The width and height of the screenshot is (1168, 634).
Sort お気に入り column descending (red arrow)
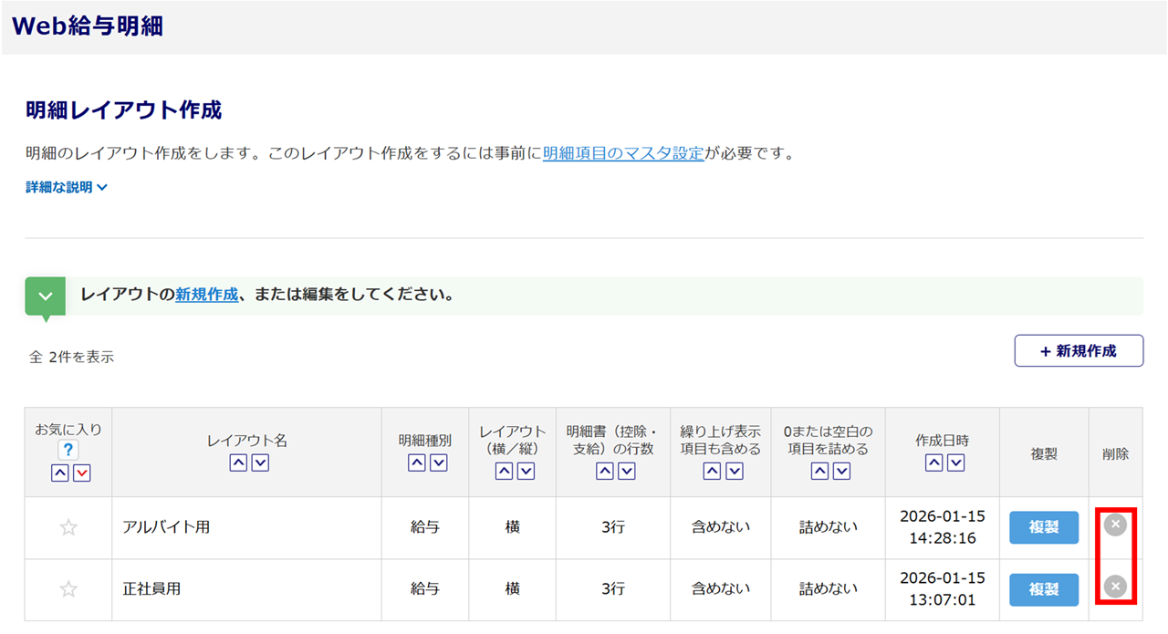[x=82, y=472]
